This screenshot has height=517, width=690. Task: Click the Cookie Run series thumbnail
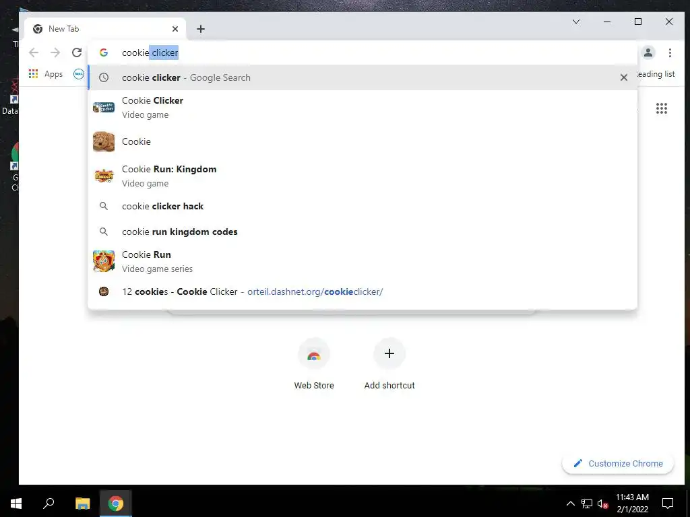[x=104, y=261]
